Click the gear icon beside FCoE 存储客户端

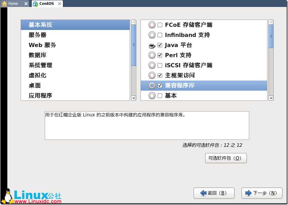152,25
